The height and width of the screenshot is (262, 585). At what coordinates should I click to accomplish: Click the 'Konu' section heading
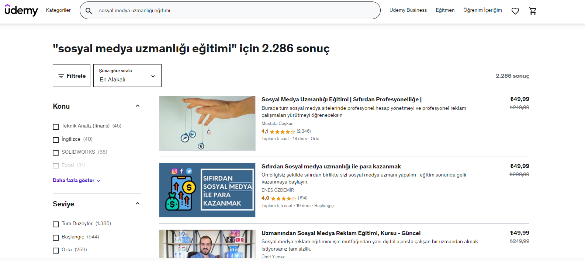point(61,106)
